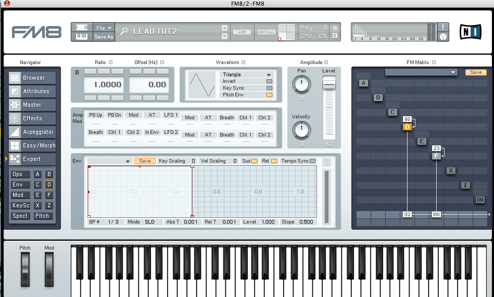Select the next preset down arrow

coord(224,36)
